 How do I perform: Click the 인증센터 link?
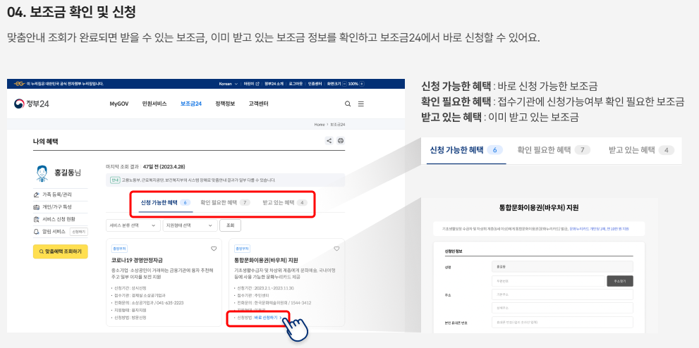(x=315, y=84)
